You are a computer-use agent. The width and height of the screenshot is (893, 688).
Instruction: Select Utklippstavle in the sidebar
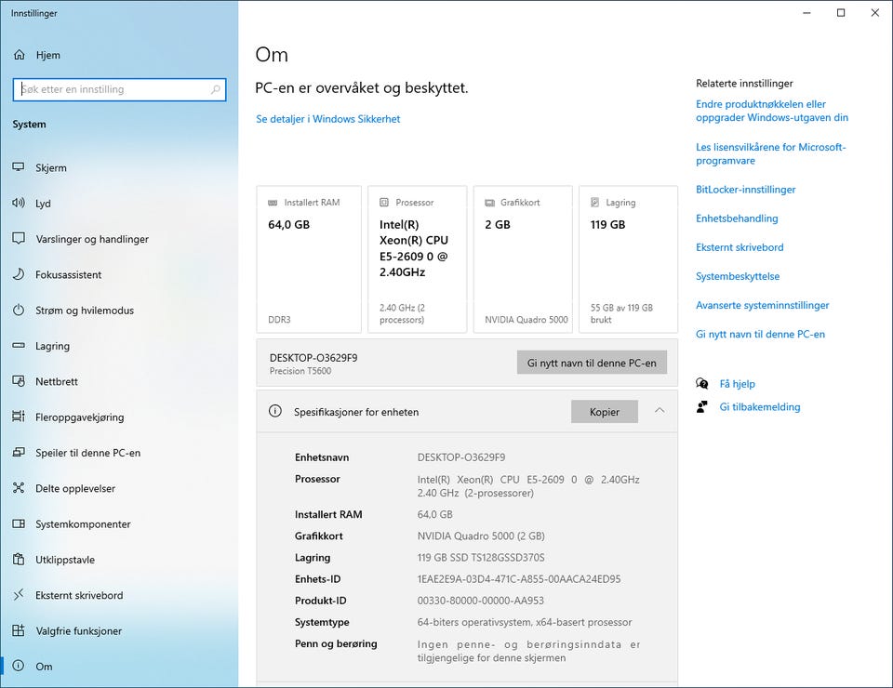119,560
